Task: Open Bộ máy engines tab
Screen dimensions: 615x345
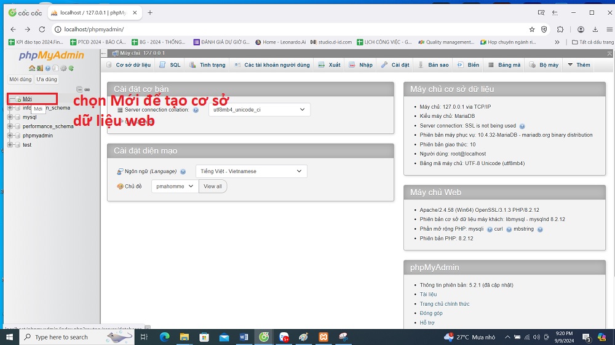Action: (544, 65)
